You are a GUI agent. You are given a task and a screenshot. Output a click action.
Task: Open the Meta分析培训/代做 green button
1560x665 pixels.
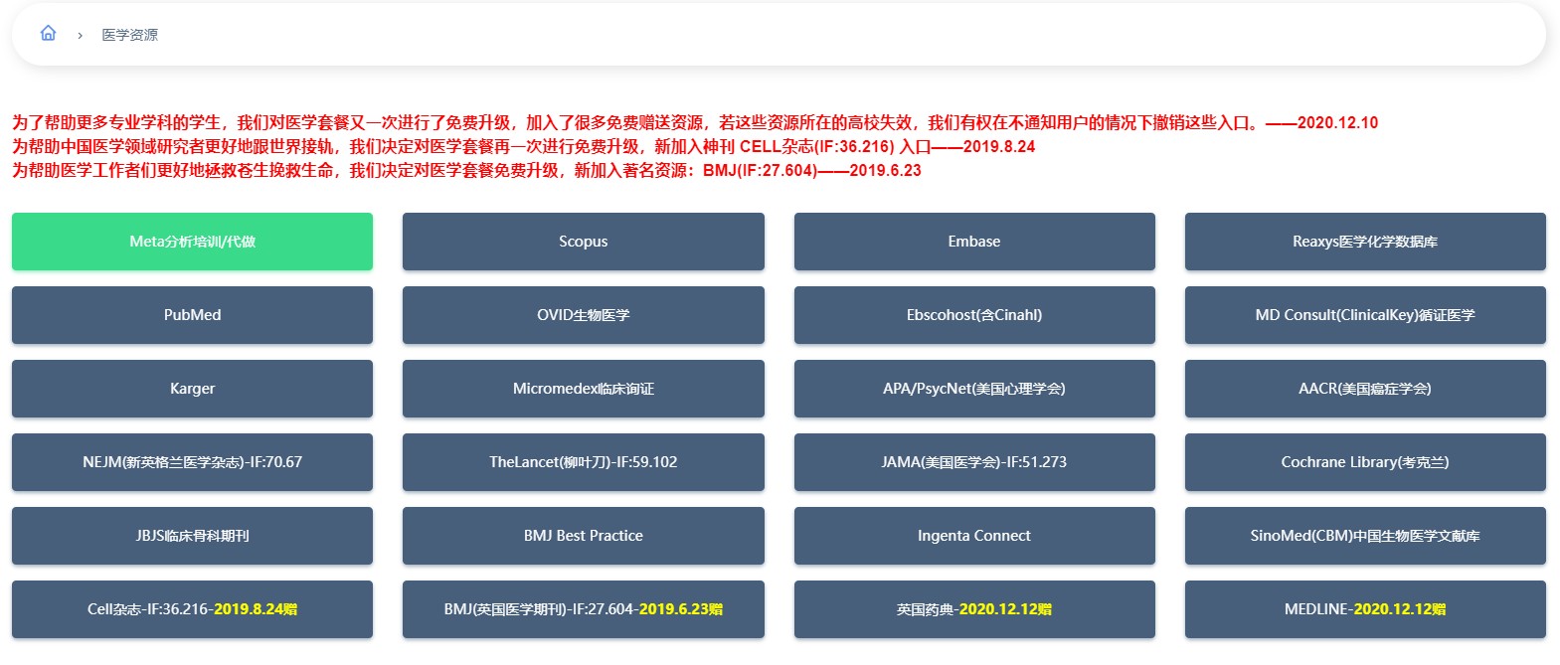[x=192, y=242]
